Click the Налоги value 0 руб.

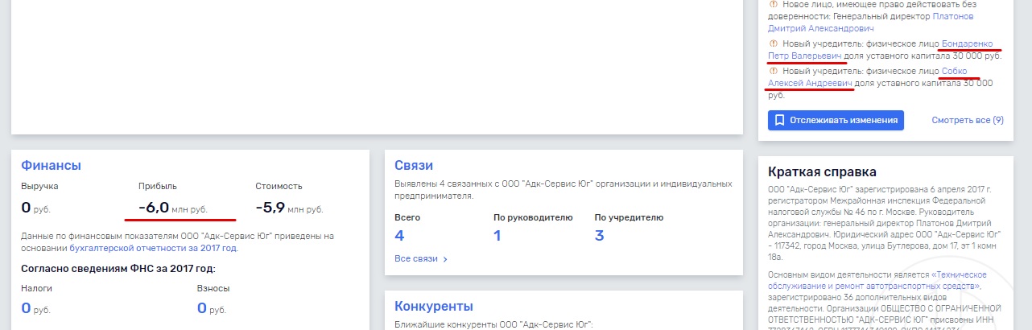[x=37, y=307]
